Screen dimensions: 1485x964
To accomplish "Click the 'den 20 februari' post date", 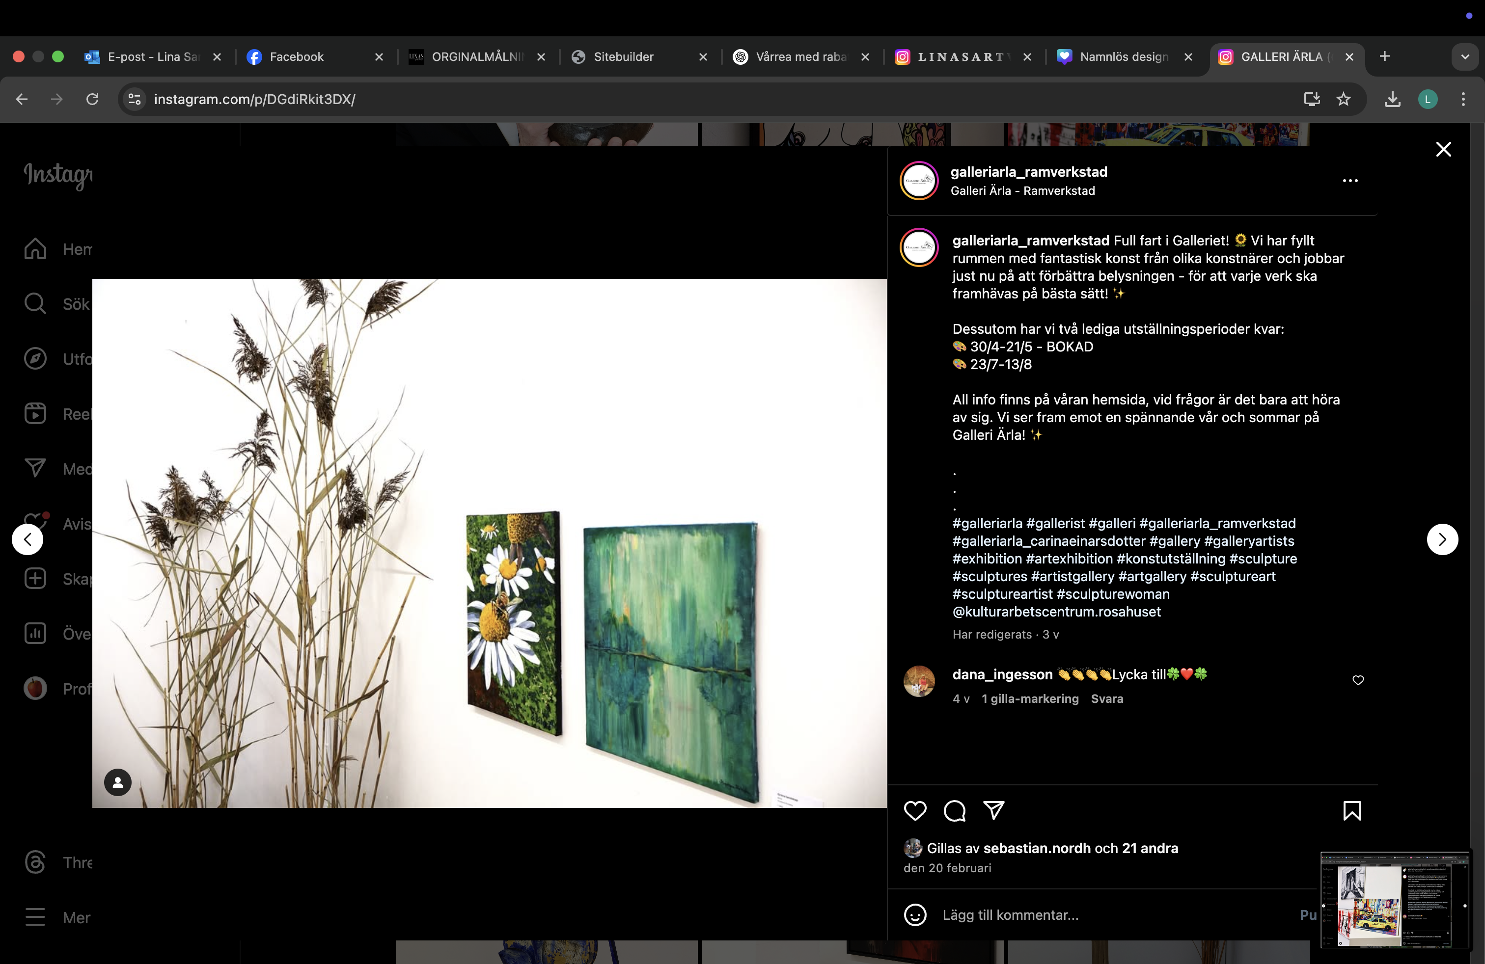I will [x=947, y=868].
